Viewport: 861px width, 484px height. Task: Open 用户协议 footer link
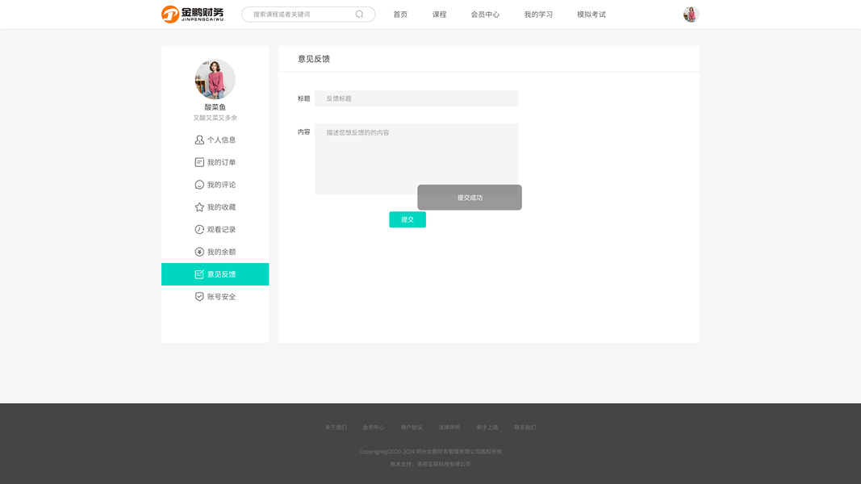(412, 428)
